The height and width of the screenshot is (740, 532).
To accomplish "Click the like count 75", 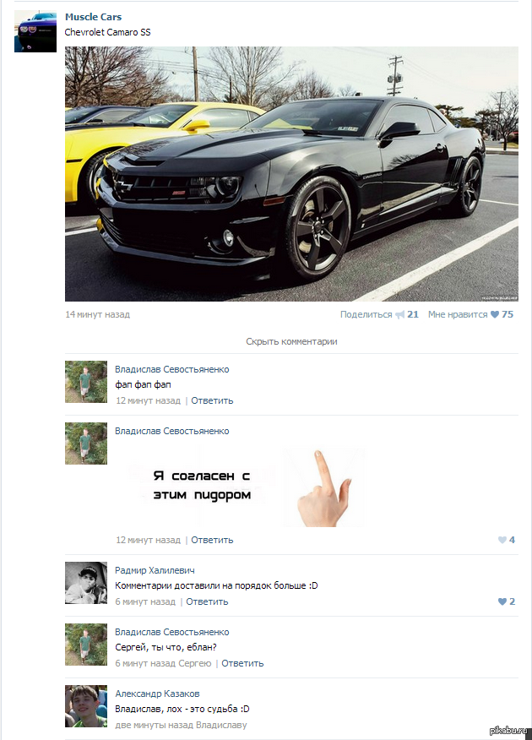I will [508, 314].
